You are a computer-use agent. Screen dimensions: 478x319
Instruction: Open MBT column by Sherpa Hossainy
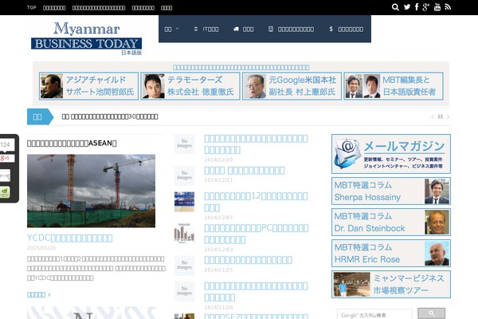pos(391,191)
